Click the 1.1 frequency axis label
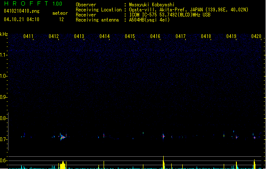This screenshot has width=266, height=169. click(x=3, y=55)
